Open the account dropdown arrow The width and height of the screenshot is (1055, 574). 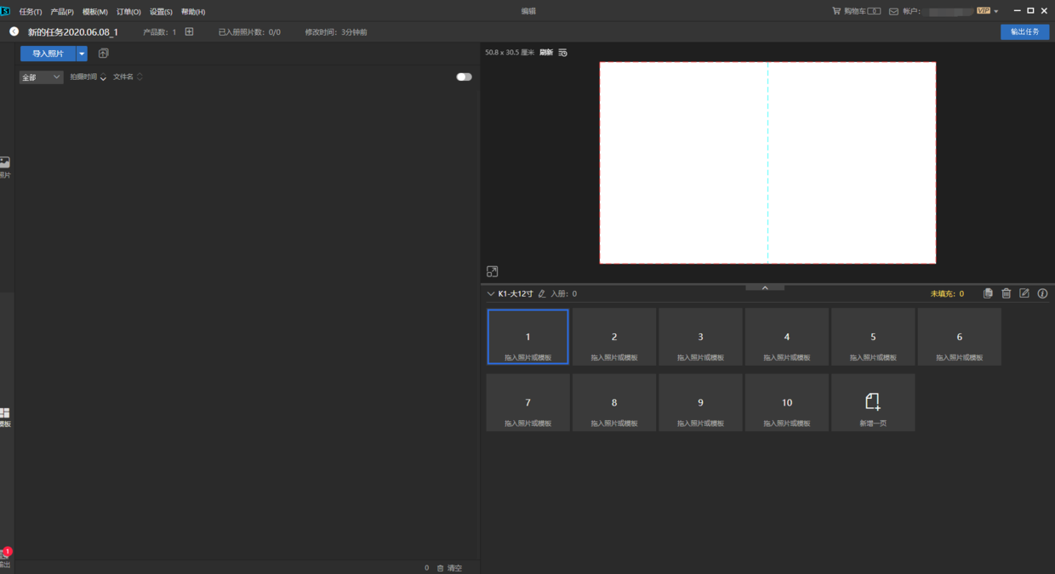point(996,12)
